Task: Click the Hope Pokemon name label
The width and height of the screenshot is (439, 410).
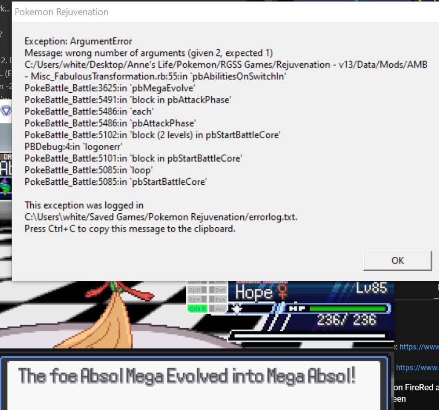Action: tap(254, 292)
